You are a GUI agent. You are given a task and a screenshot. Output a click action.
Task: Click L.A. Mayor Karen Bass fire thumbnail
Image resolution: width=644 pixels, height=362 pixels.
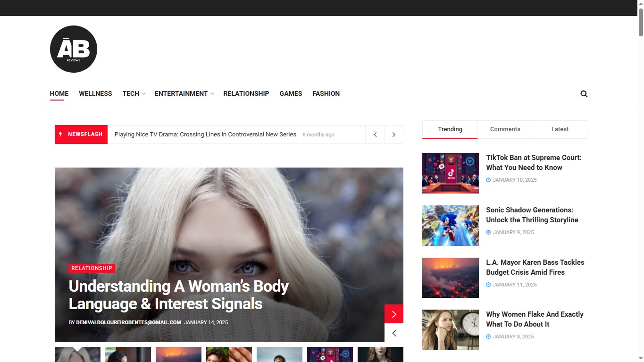[450, 278]
